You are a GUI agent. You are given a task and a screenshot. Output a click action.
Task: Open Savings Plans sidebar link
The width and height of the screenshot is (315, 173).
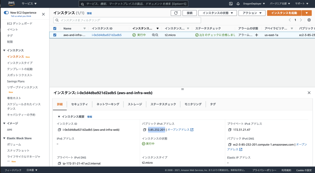(16, 81)
